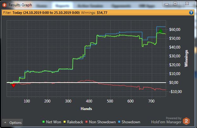Viewport: 197px width, 128px height.
Task: Click the green triangle high-point marker
Action: point(160,31)
